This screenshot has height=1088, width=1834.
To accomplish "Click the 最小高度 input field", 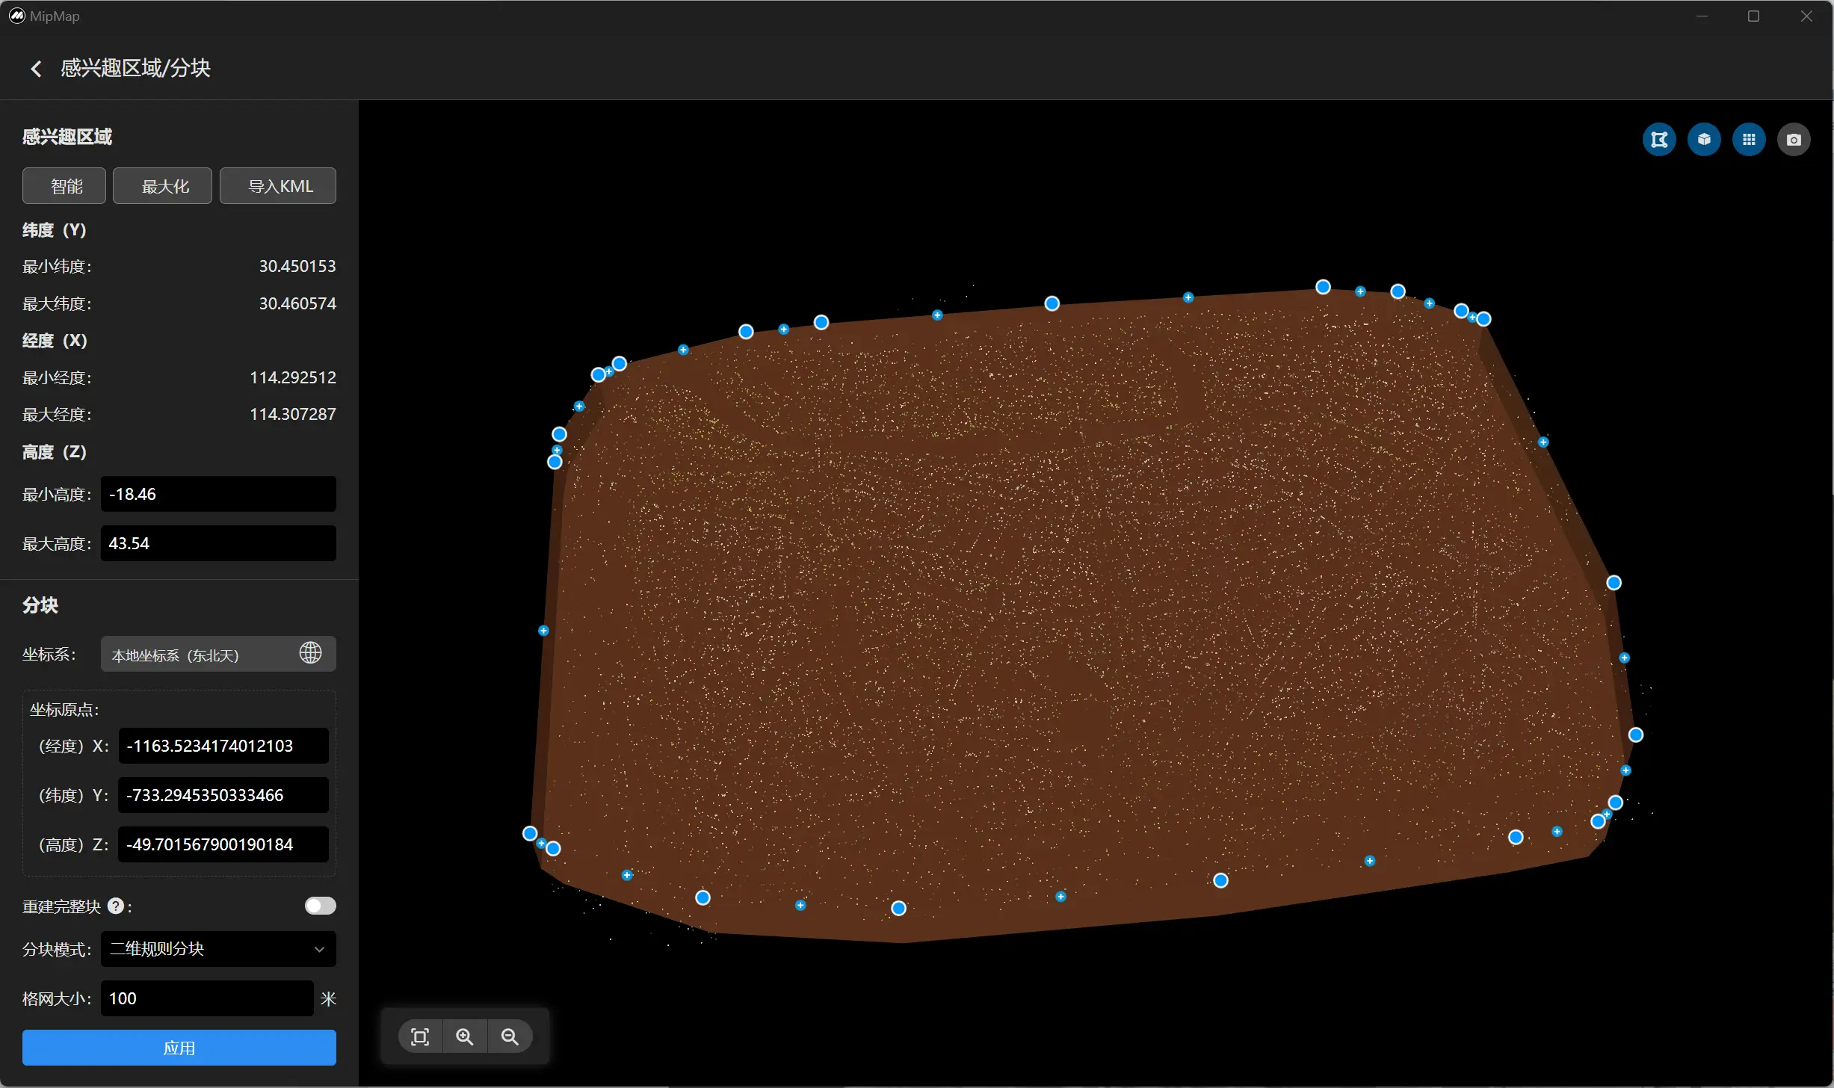I will tap(217, 494).
